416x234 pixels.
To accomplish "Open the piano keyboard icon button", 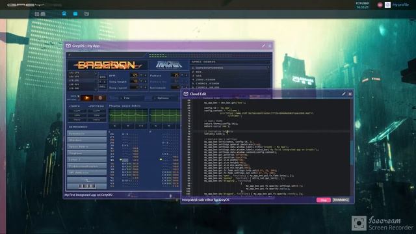I will 86,187.
